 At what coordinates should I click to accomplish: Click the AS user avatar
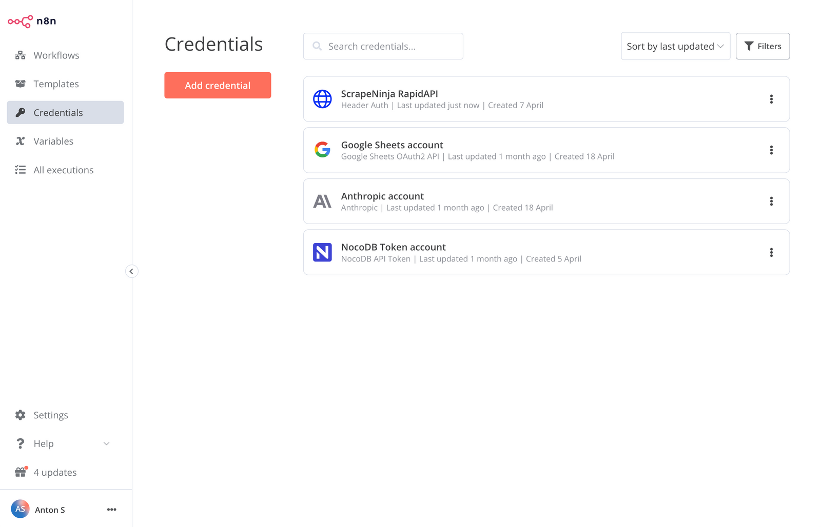[21, 509]
